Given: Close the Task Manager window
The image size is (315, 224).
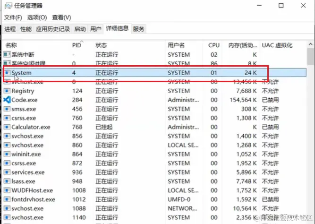Looking at the screenshot, I should coord(303,5).
